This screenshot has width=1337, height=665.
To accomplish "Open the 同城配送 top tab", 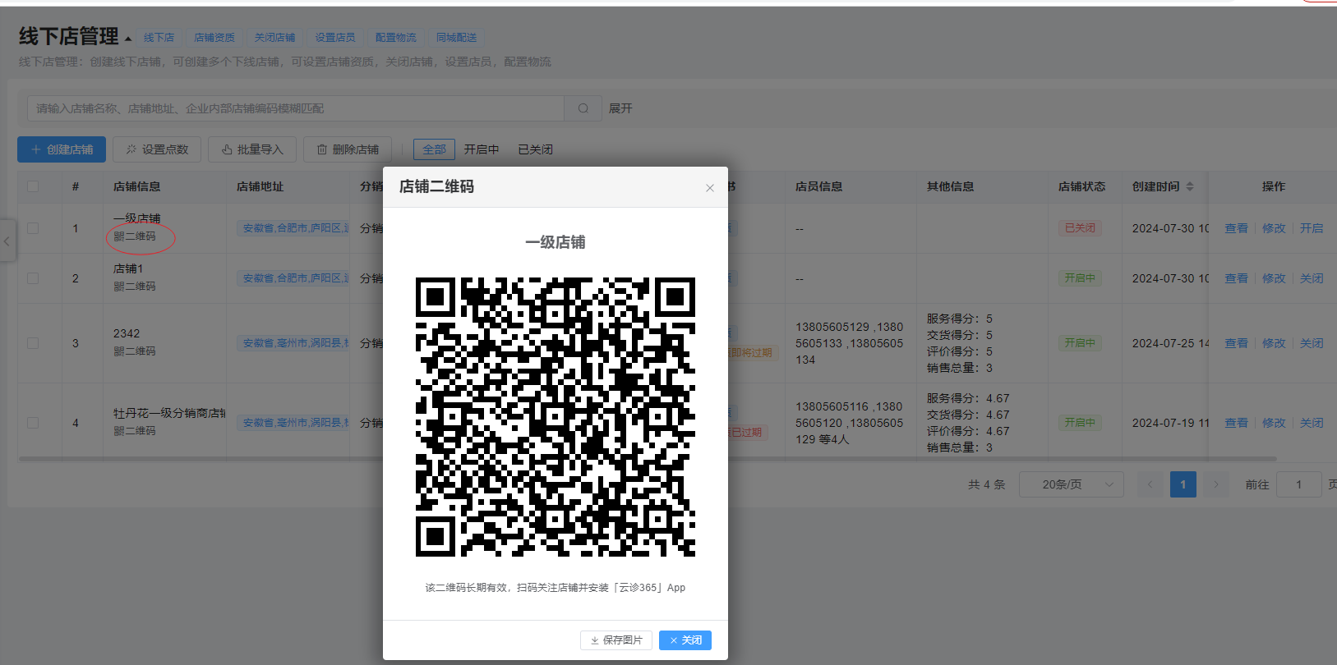I will [456, 38].
